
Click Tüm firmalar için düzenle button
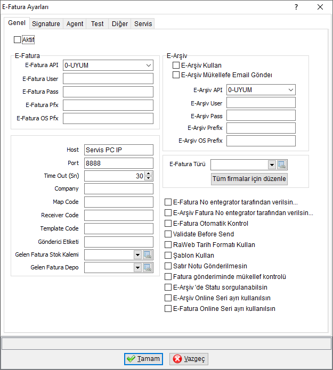[x=249, y=179]
